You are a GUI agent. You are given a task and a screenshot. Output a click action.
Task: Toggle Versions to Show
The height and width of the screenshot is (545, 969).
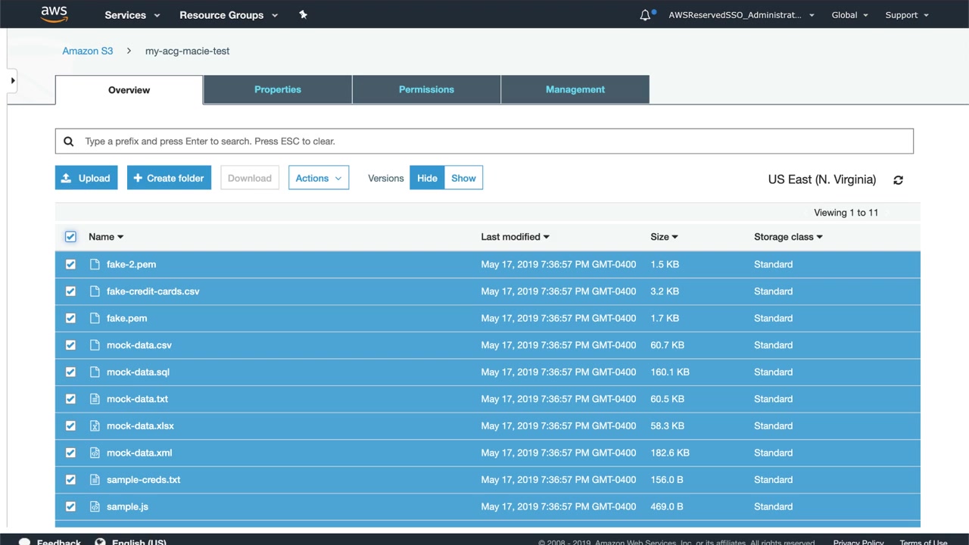pyautogui.click(x=463, y=178)
